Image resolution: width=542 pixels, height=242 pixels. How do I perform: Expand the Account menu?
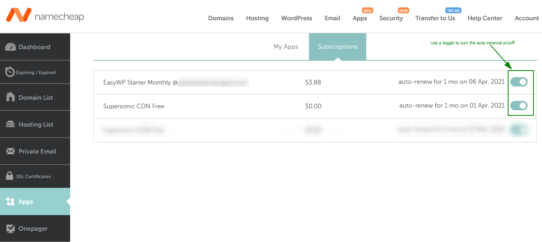pyautogui.click(x=527, y=18)
